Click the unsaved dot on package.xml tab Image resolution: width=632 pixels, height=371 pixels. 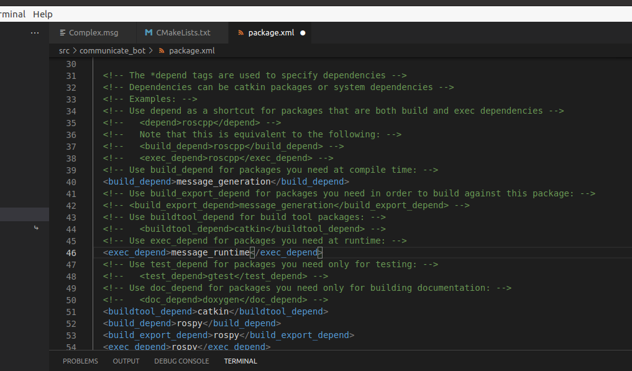[303, 33]
